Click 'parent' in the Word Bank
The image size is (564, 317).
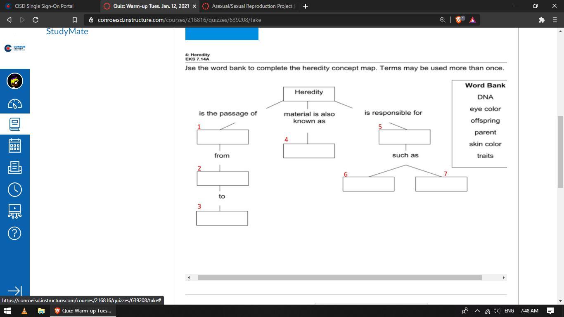(485, 132)
